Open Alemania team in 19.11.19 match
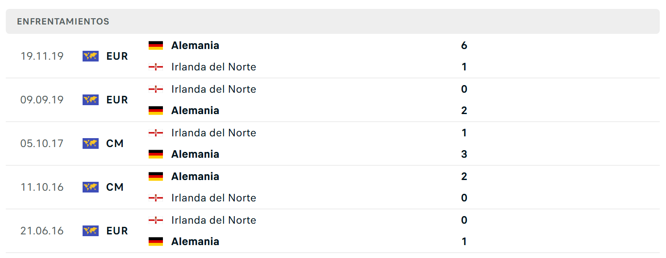666x258 pixels. 195,45
